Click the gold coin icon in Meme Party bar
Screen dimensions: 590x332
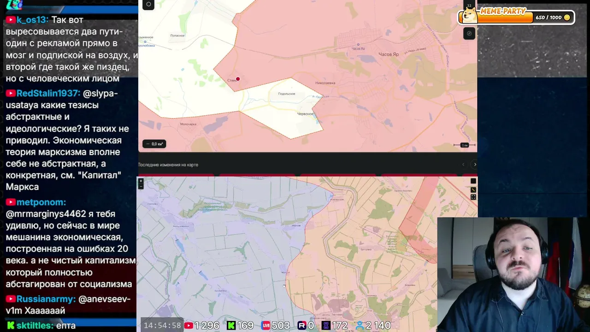pos(567,18)
